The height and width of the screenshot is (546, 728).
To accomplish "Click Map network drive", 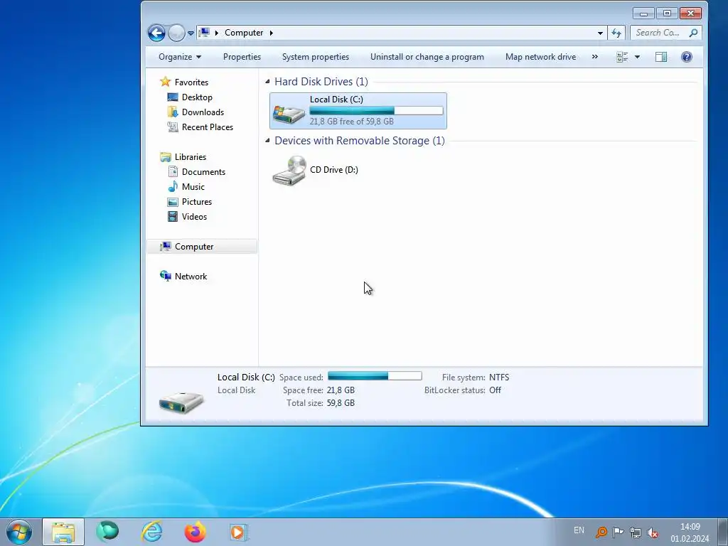I will click(540, 57).
